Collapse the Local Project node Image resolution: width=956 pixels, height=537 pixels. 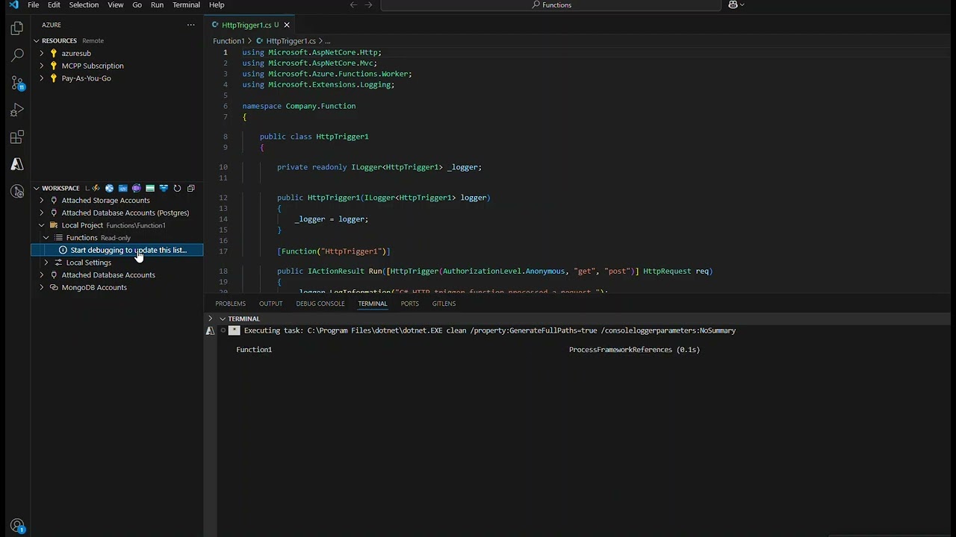click(42, 225)
